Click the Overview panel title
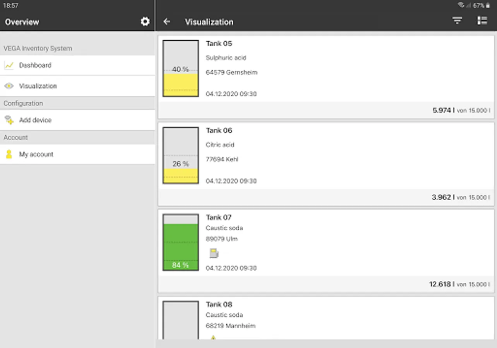Viewport: 497px width, 348px height. point(22,22)
